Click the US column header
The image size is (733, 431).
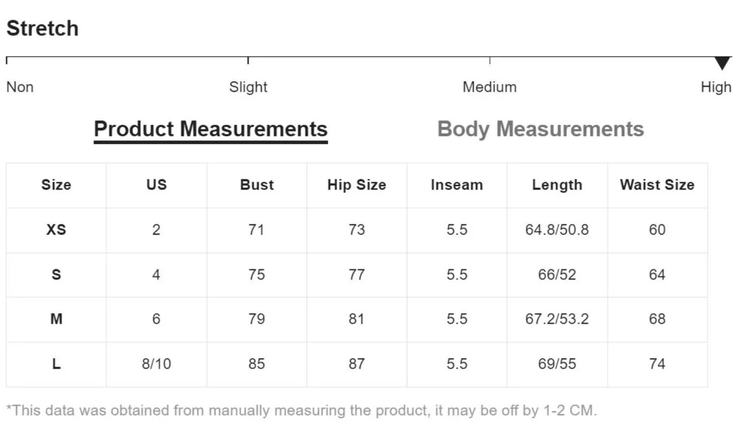coord(156,185)
